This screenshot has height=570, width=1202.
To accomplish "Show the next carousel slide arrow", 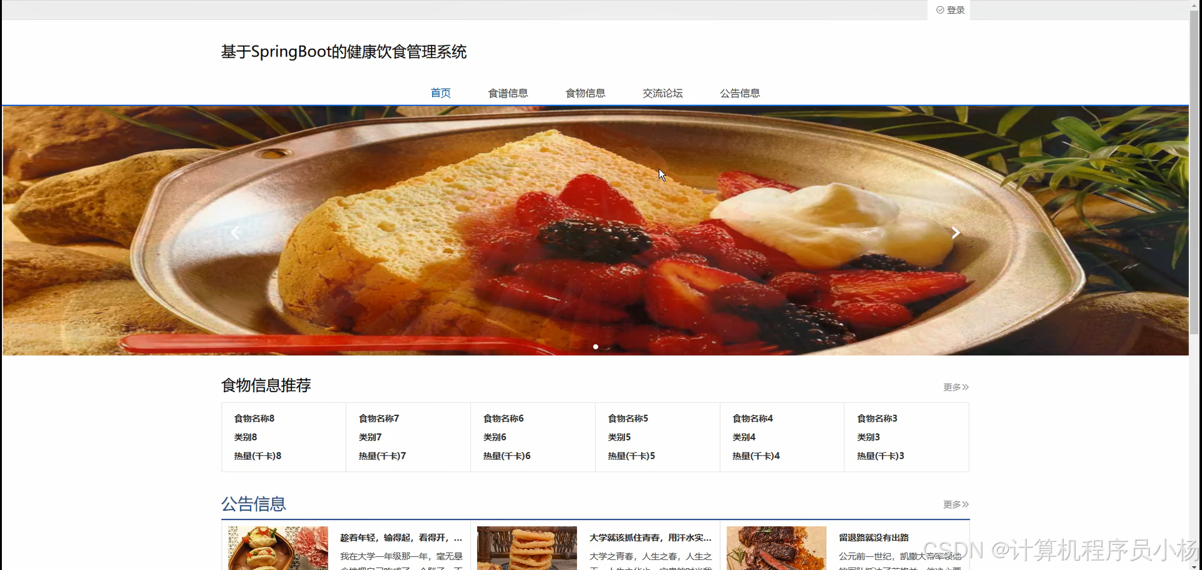I will (x=955, y=233).
